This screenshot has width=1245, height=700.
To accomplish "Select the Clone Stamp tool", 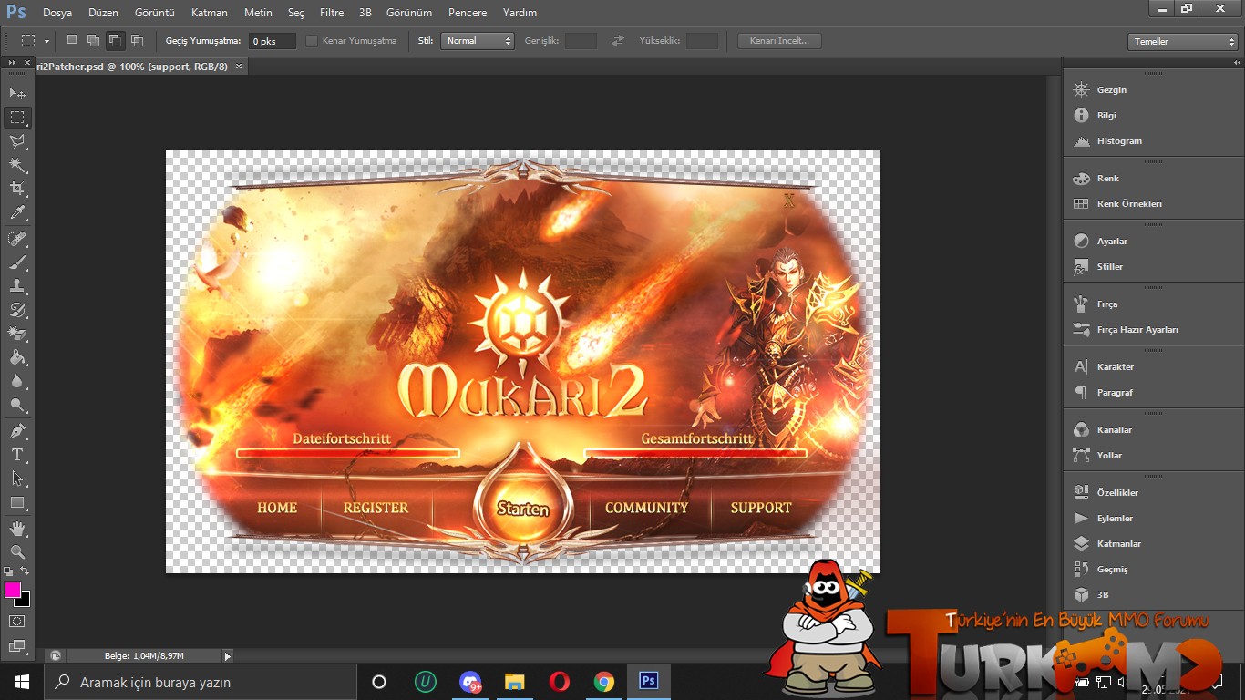I will click(x=17, y=286).
